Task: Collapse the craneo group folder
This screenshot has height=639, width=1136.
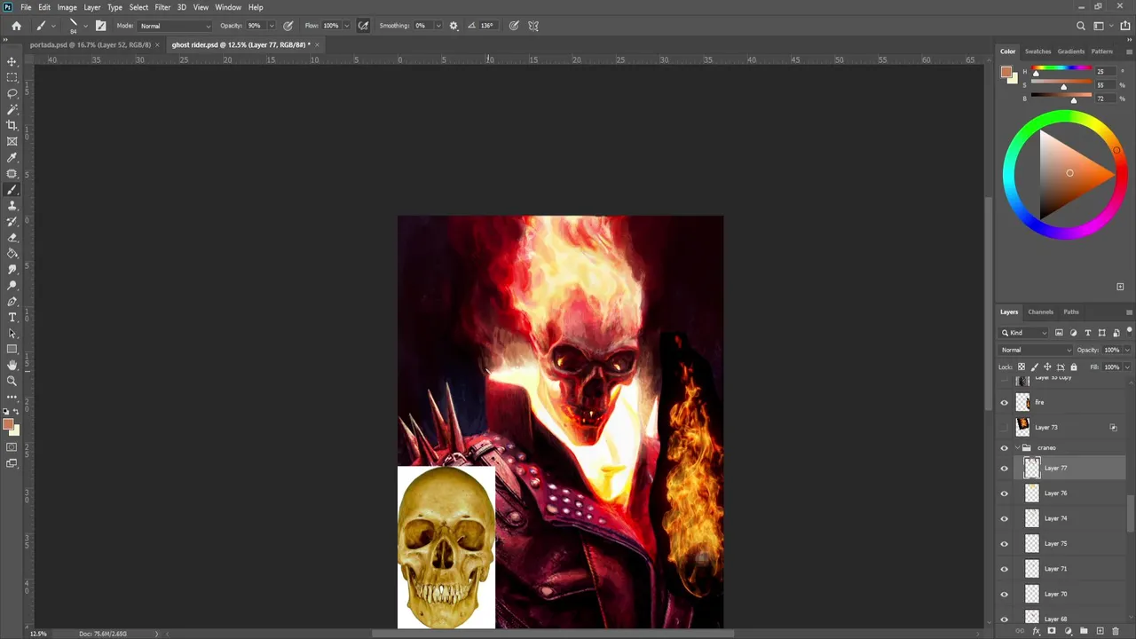Action: (1017, 448)
